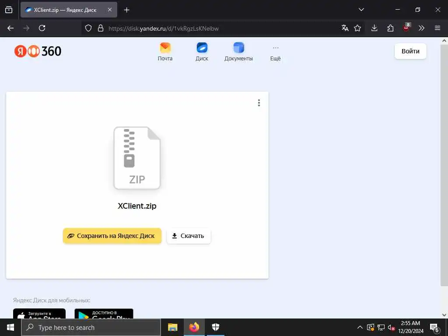Open Windows Security shield in taskbar
The image size is (448, 336).
(216, 327)
